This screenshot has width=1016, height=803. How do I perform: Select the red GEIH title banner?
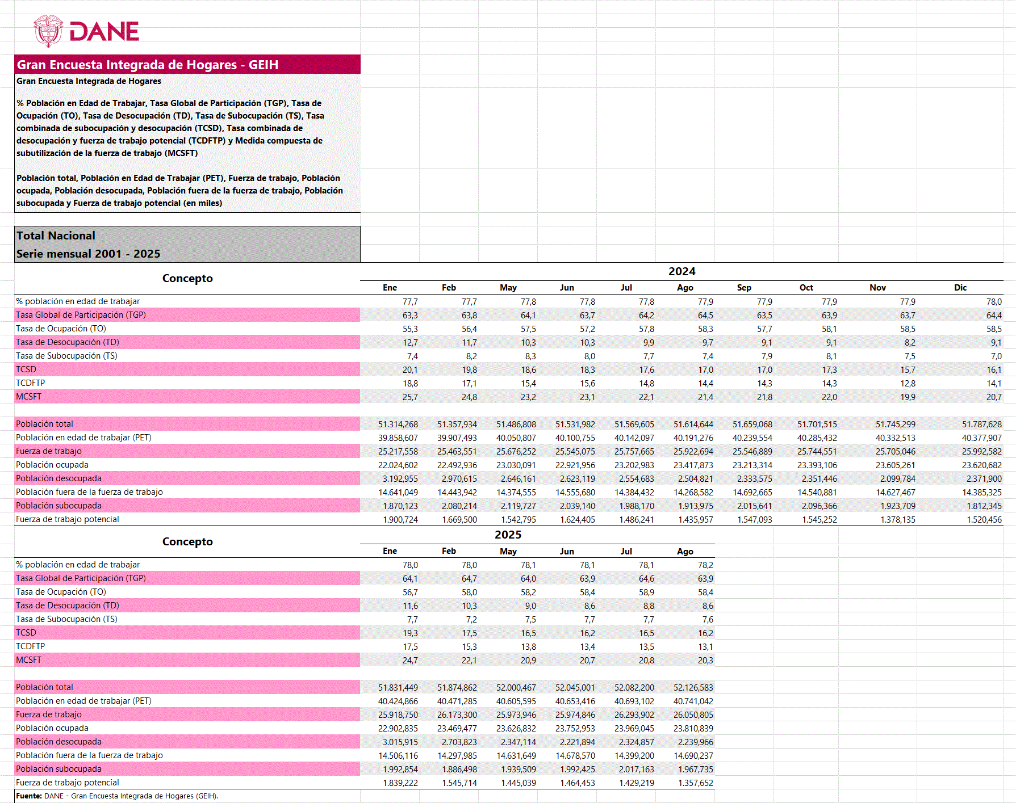click(x=187, y=65)
